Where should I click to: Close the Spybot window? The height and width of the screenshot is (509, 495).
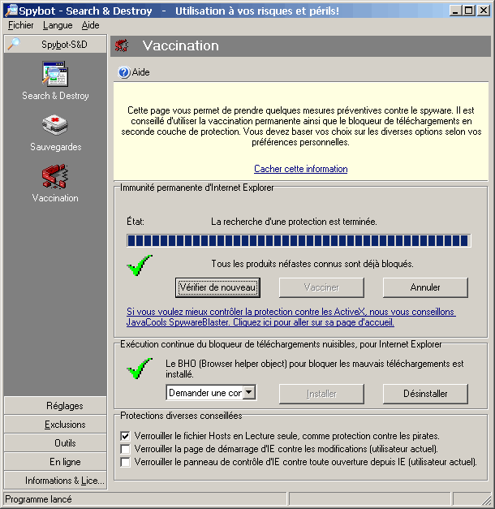click(484, 11)
